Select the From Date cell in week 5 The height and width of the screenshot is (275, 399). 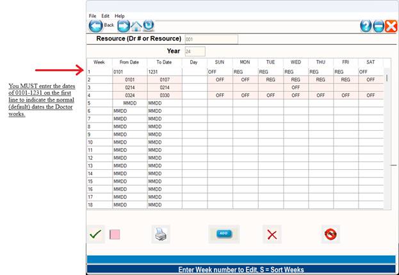pyautogui.click(x=129, y=103)
